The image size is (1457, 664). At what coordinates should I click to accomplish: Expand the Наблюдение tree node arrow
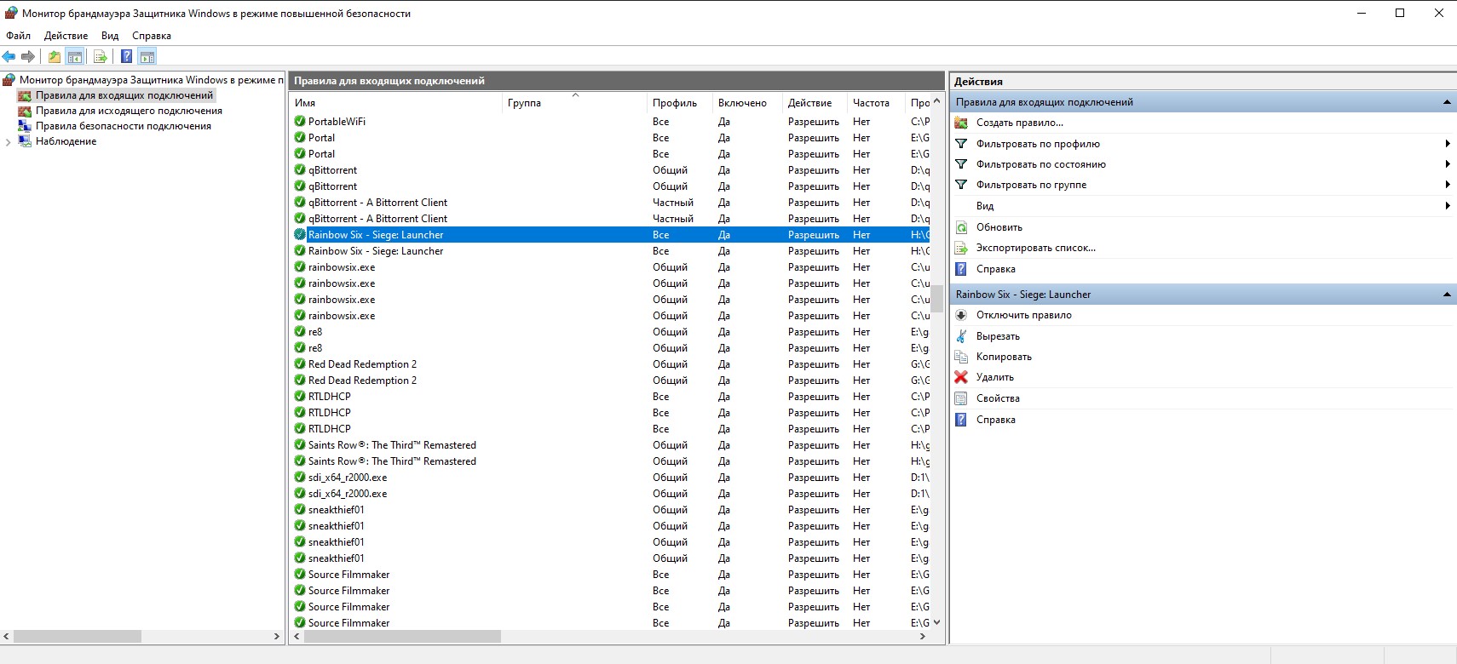[9, 142]
